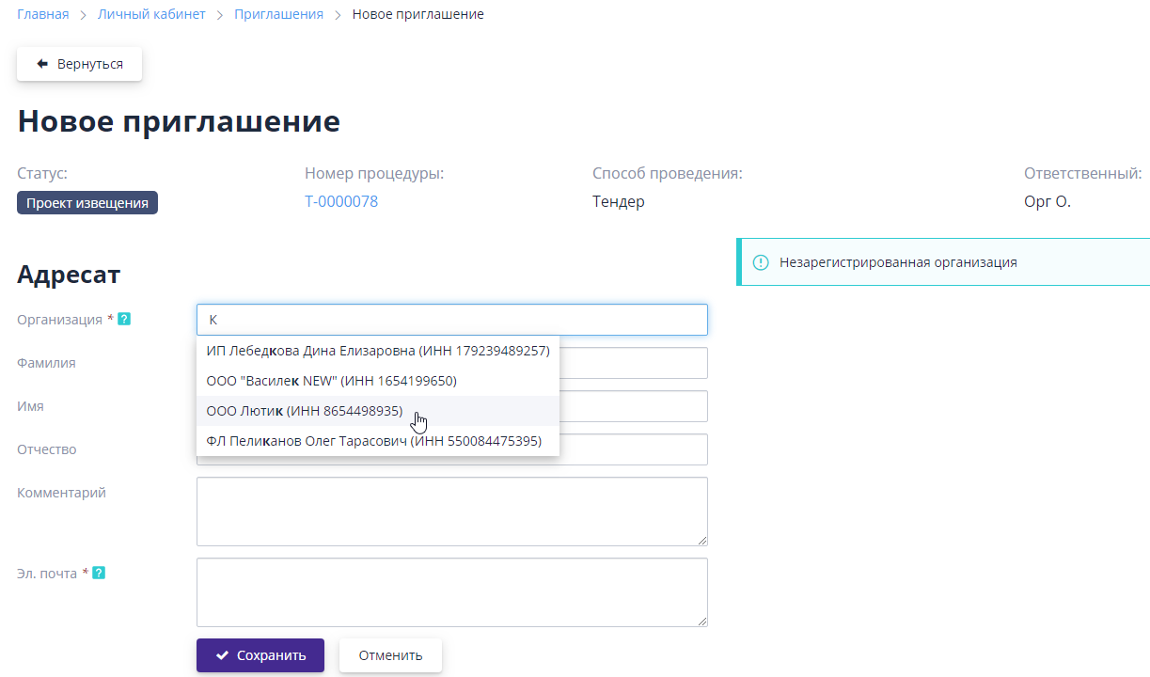Click the back arrow inside the Вернуться button
This screenshot has height=677, width=1150.
(x=40, y=63)
